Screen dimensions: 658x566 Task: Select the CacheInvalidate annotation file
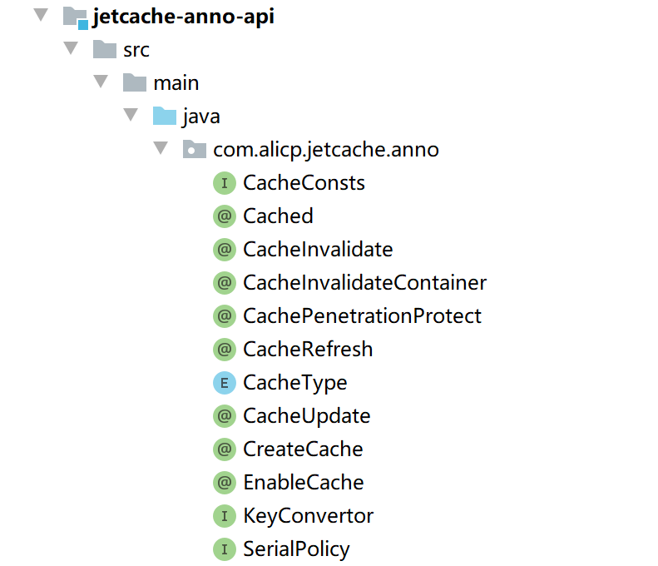[317, 250]
